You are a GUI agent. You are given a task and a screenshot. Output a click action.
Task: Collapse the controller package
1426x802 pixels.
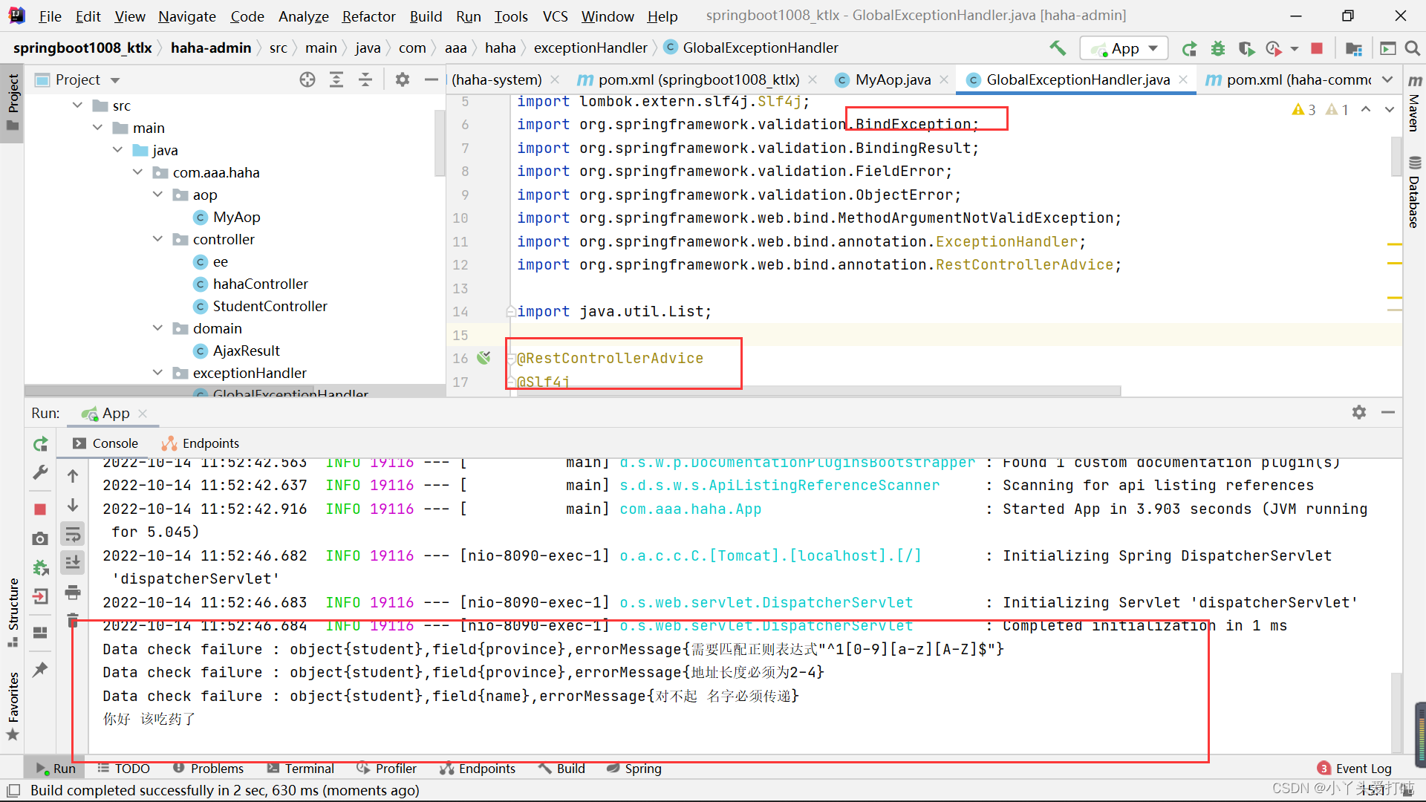tap(158, 239)
